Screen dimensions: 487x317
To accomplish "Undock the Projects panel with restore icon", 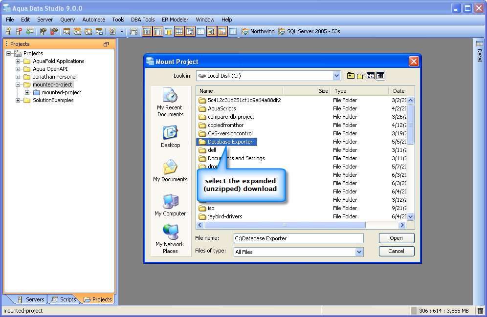I will pos(106,44).
